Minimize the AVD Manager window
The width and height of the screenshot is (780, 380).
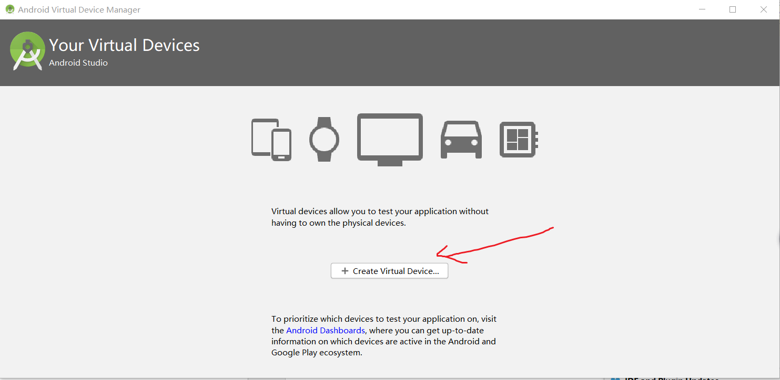[x=702, y=9]
